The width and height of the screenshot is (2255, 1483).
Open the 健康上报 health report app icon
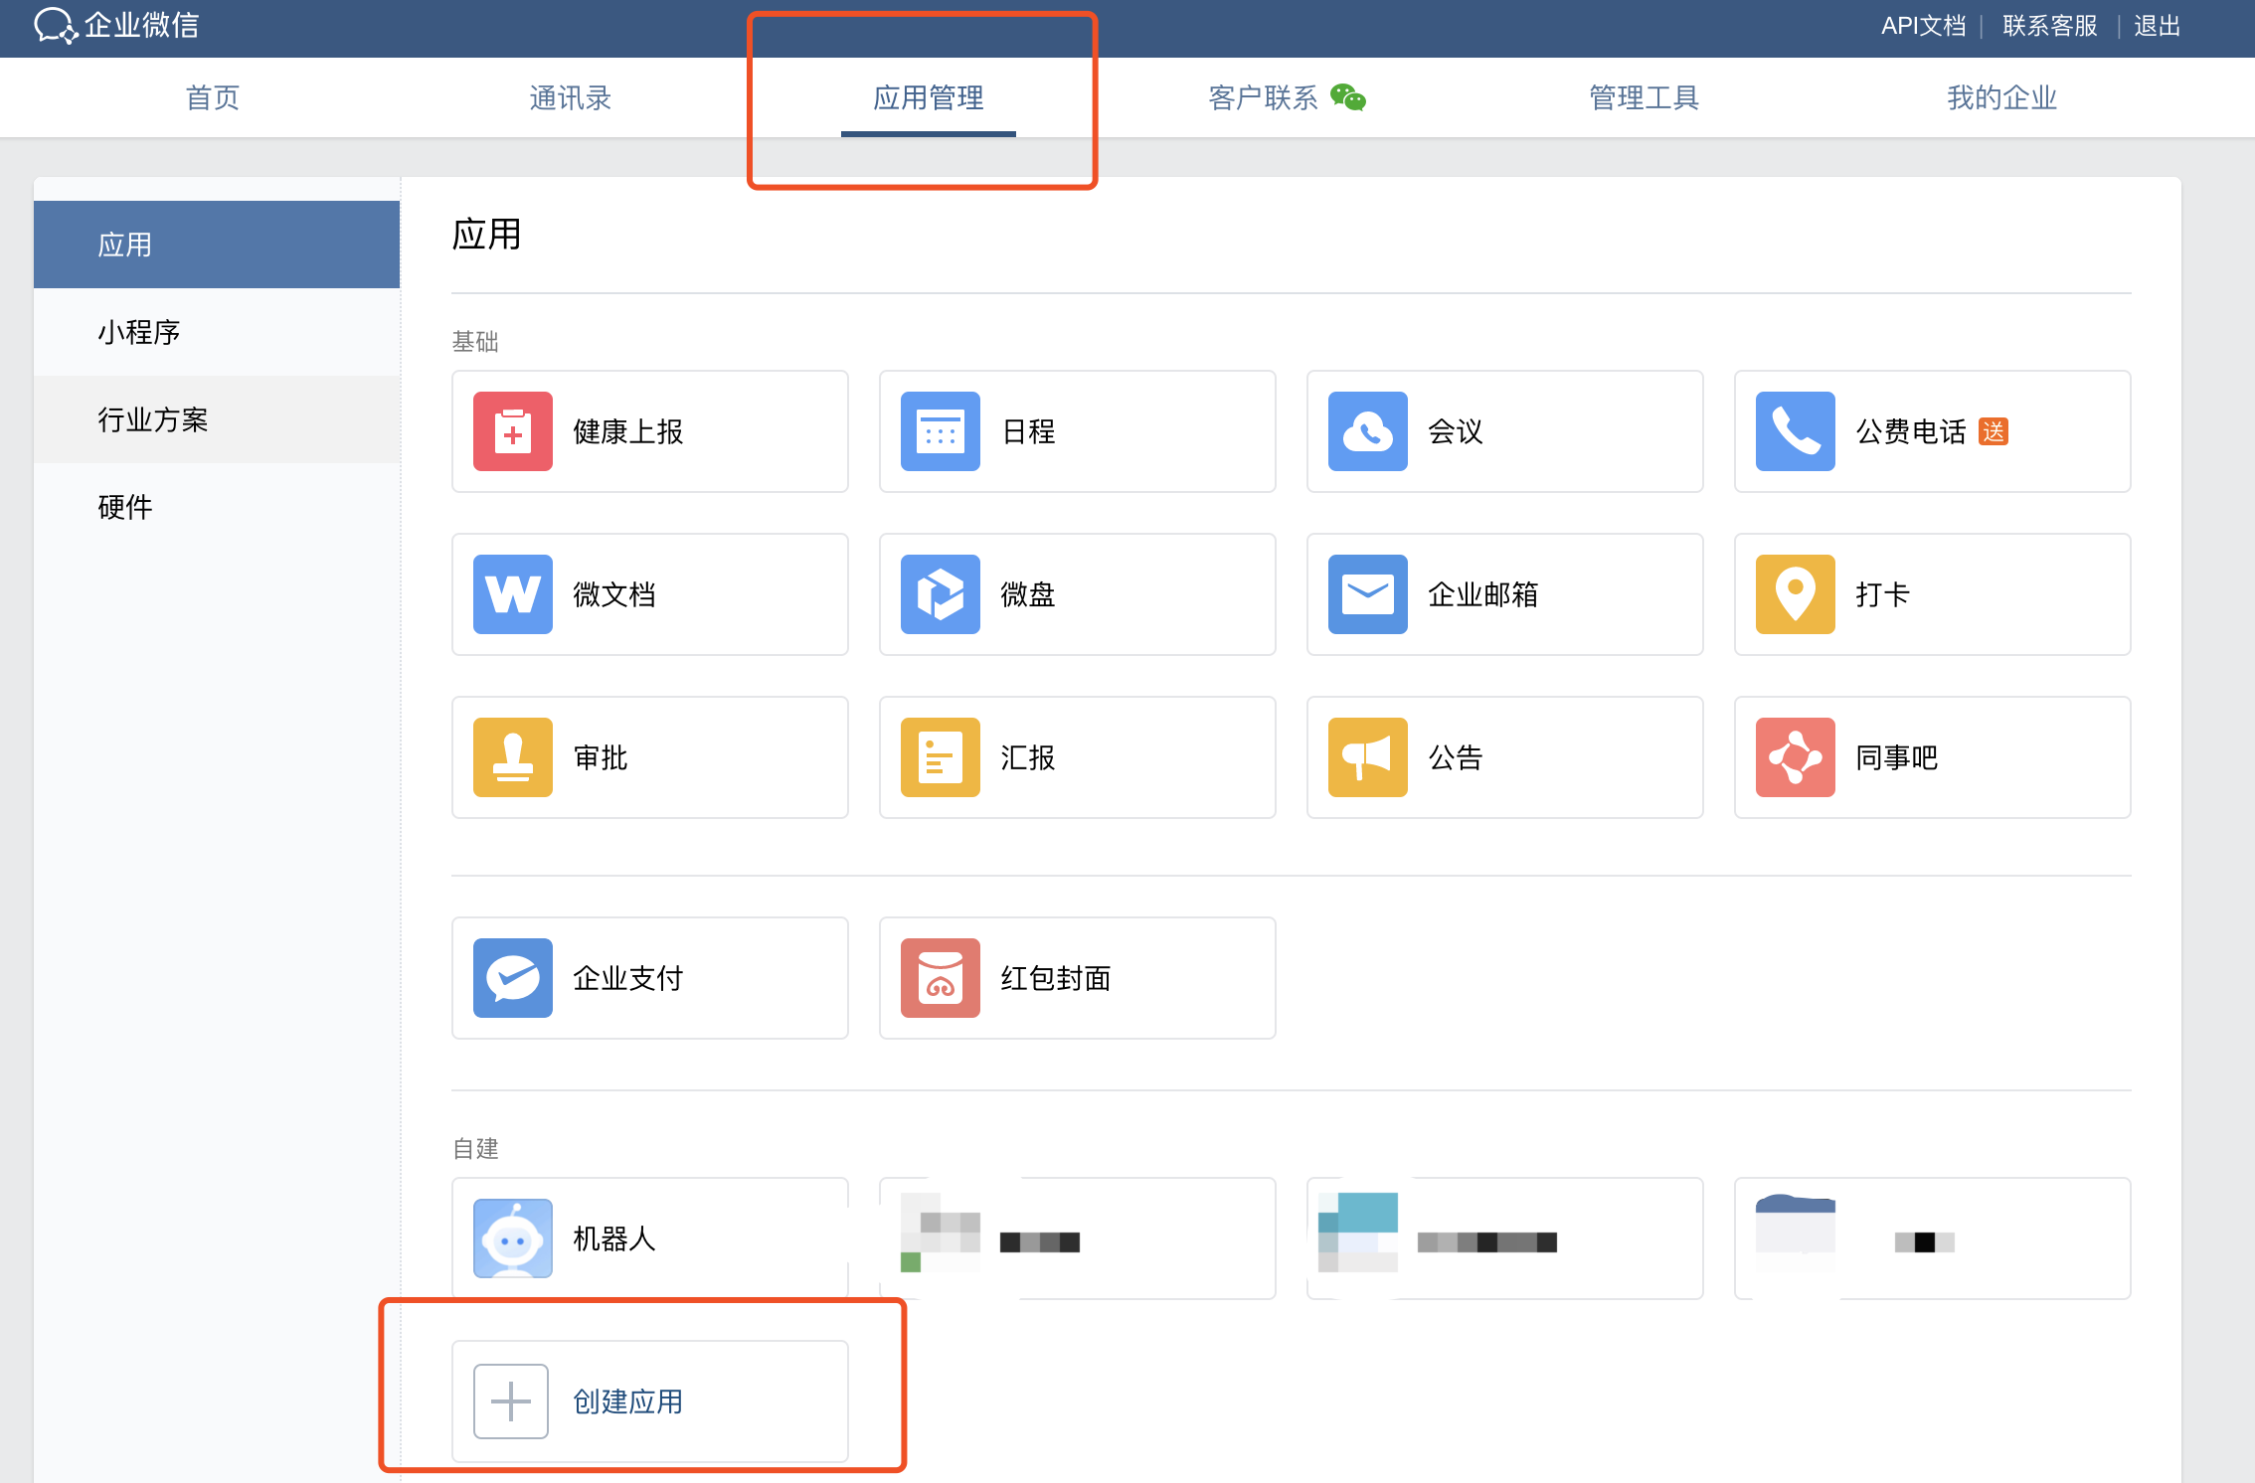[512, 431]
